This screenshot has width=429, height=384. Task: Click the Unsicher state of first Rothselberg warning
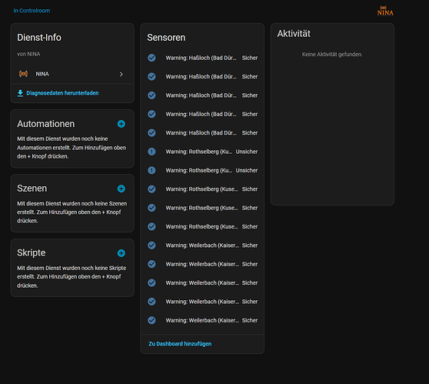247,152
